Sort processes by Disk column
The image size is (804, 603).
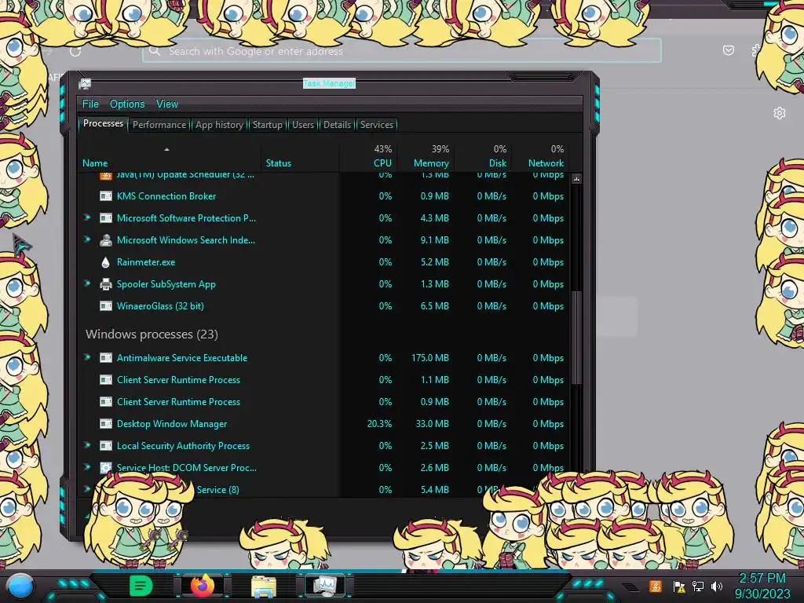coord(483,157)
